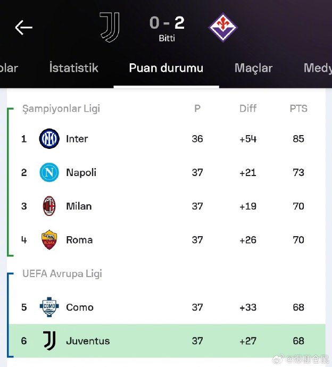This screenshot has height=367, width=332.
Task: Switch to the Maçlar tab
Action: pyautogui.click(x=253, y=68)
